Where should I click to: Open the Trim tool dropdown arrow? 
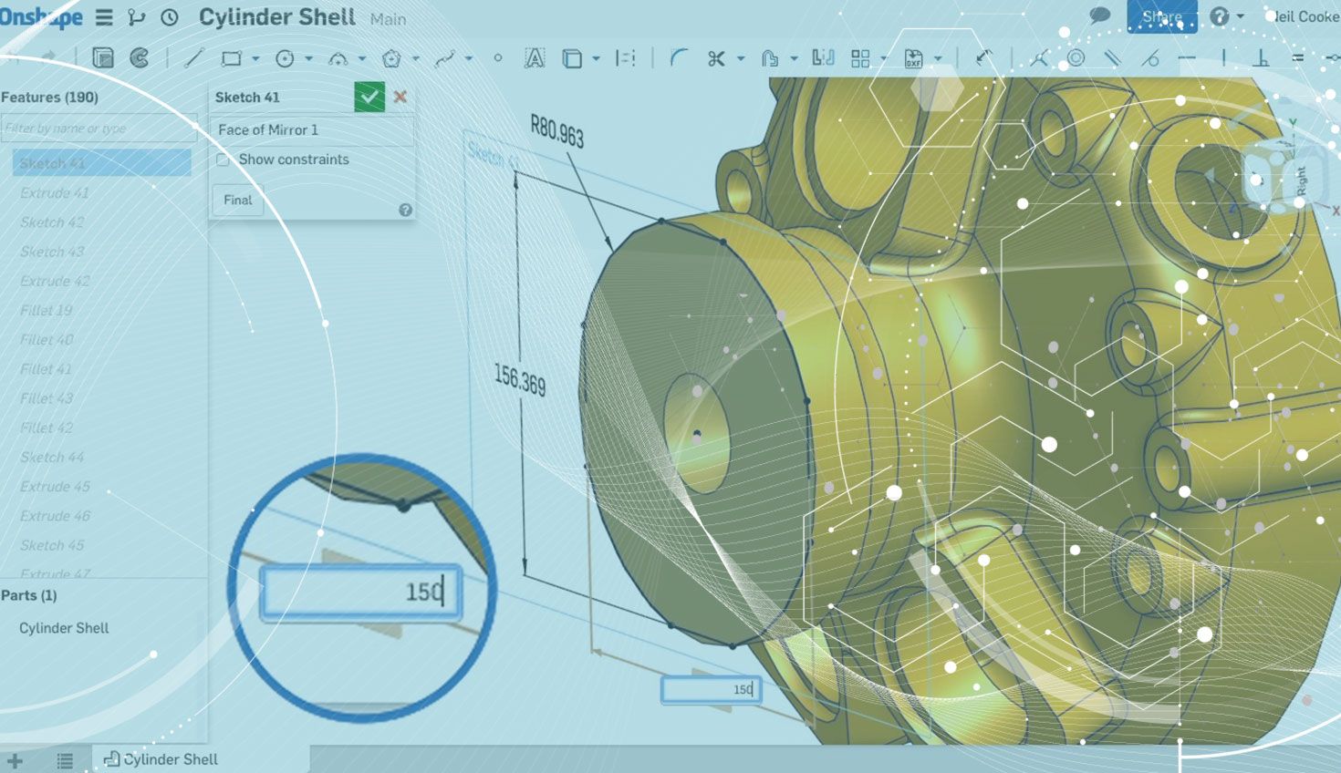pyautogui.click(x=740, y=59)
